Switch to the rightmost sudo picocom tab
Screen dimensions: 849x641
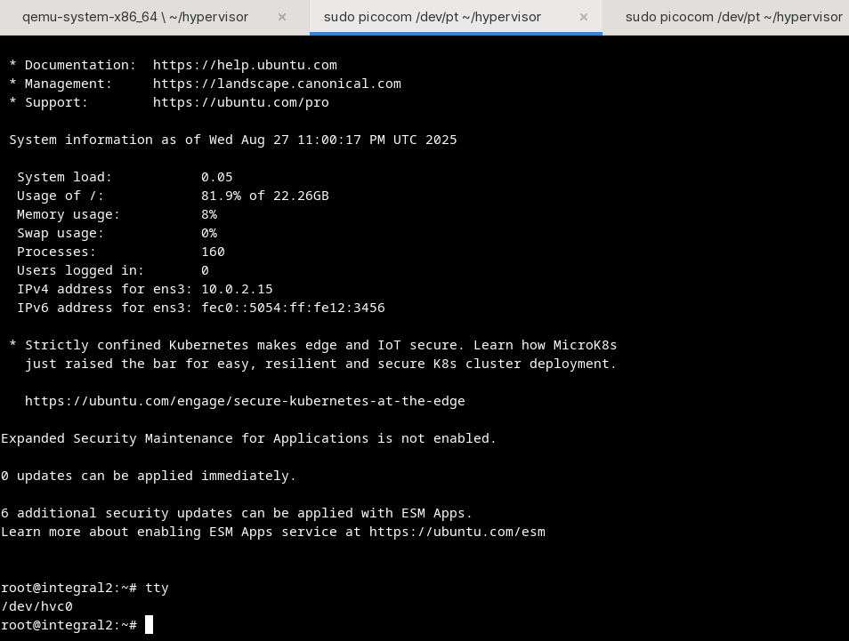coord(733,17)
